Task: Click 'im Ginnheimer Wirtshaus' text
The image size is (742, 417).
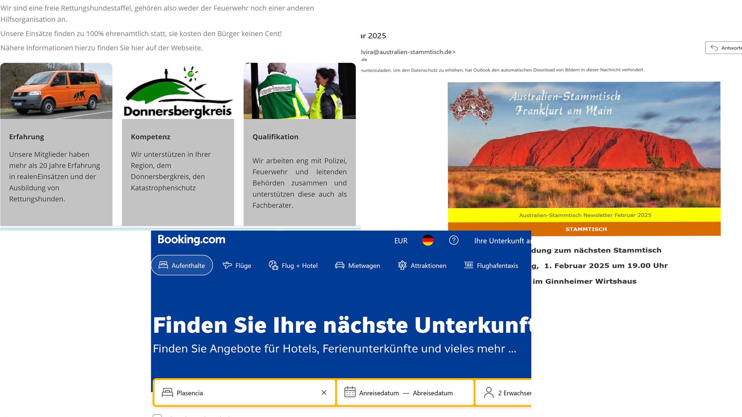Action: click(584, 281)
